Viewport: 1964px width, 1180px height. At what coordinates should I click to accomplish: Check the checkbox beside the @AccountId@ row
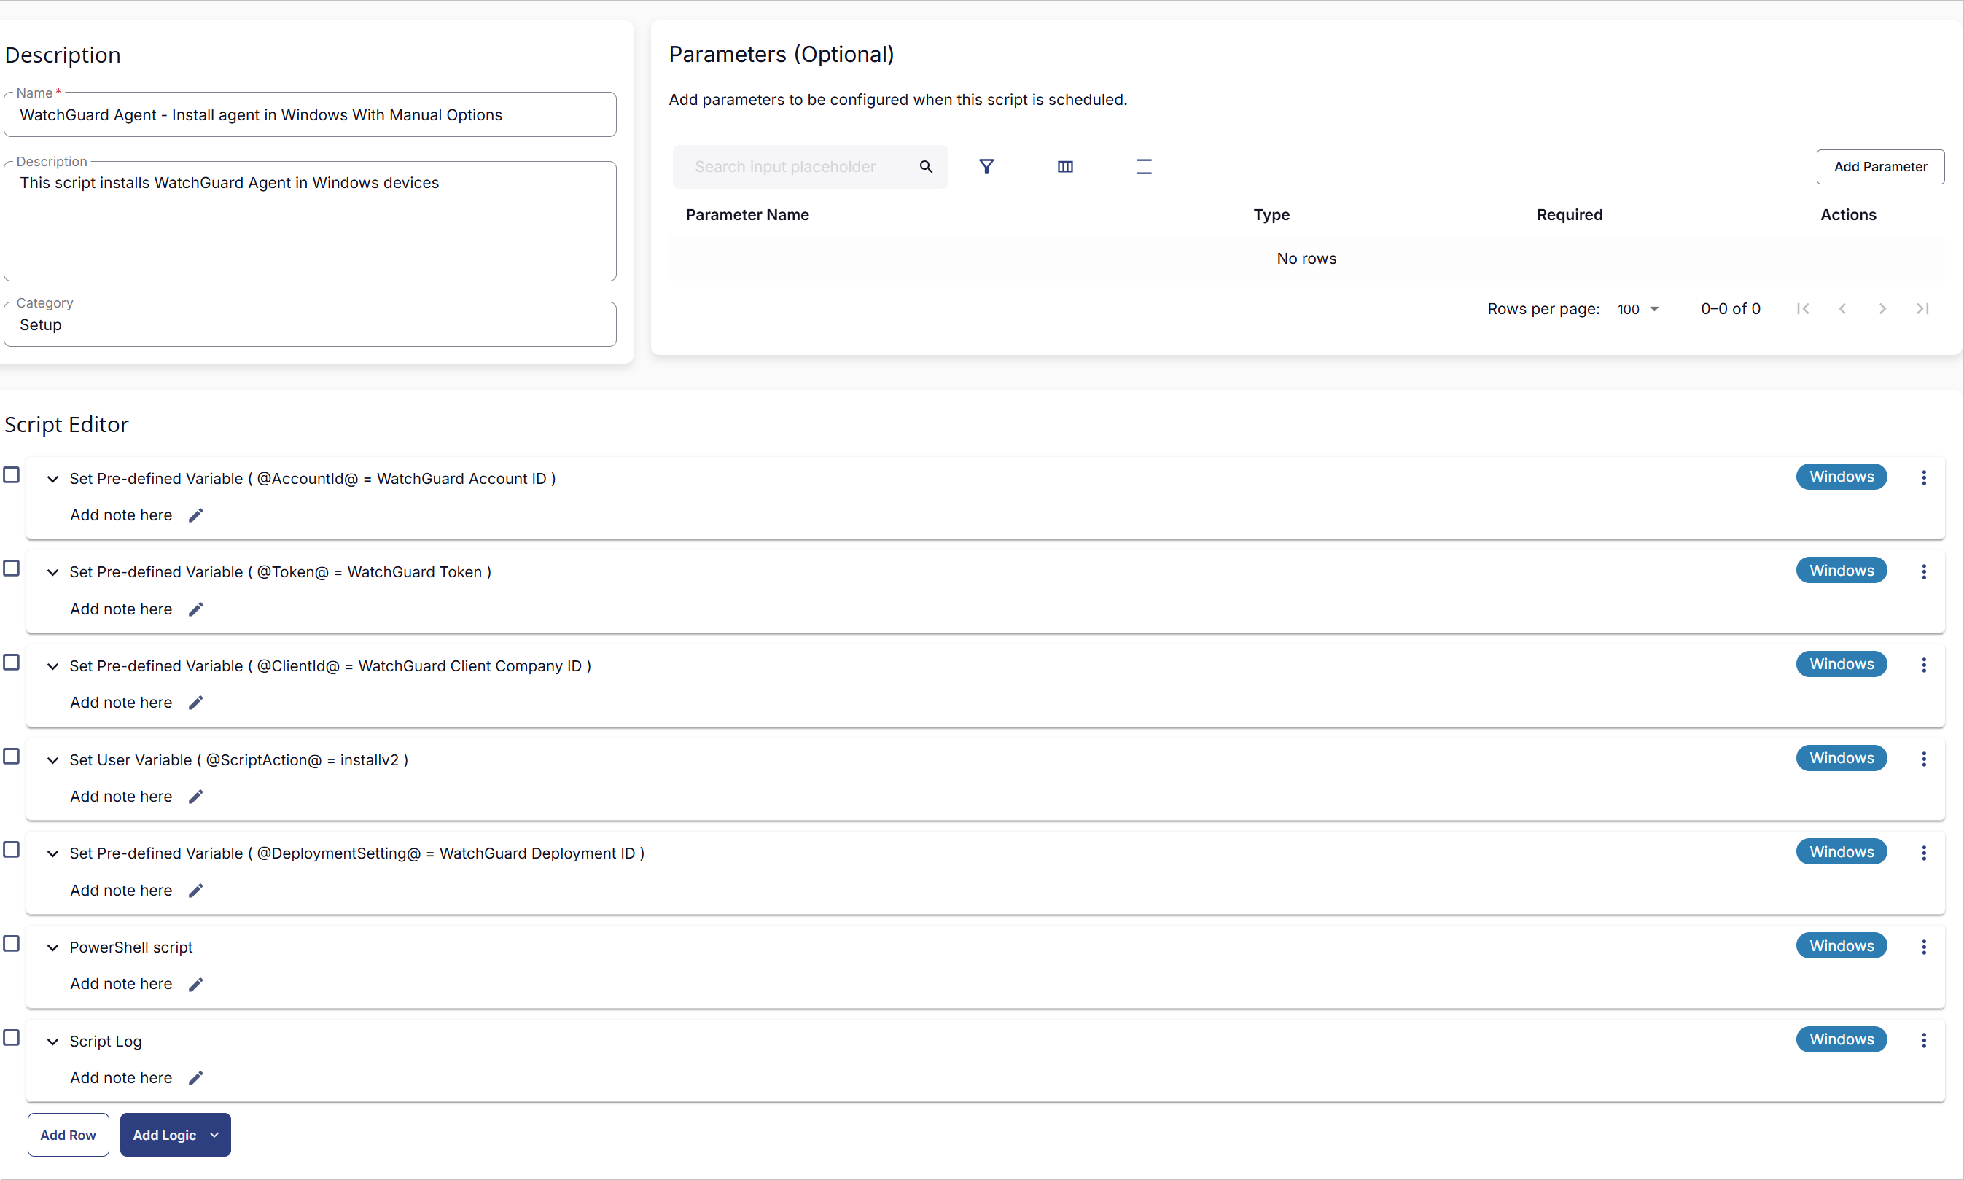[x=11, y=474]
